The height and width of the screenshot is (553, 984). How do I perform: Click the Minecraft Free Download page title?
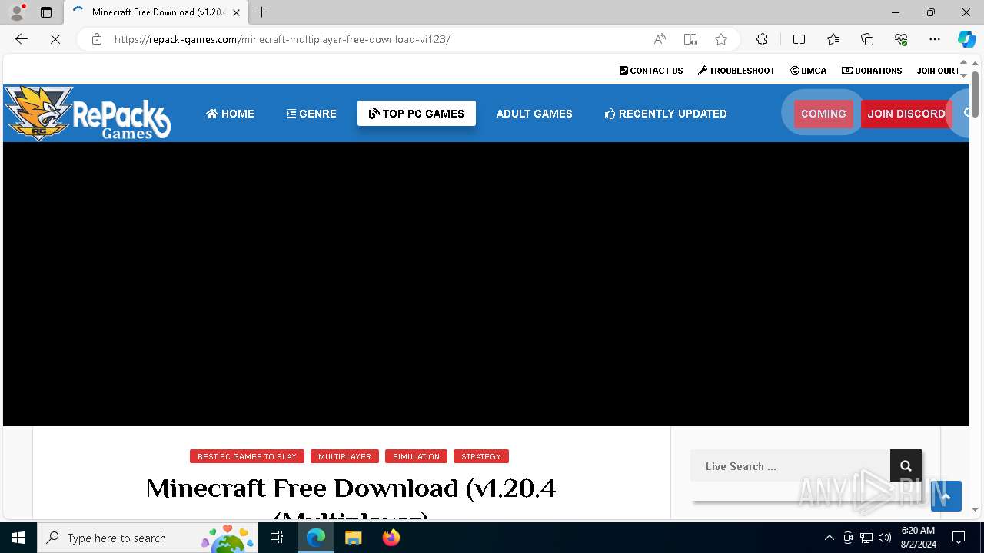(x=351, y=499)
